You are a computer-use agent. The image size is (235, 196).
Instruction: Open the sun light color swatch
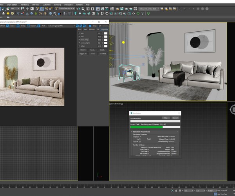coord(106,36)
